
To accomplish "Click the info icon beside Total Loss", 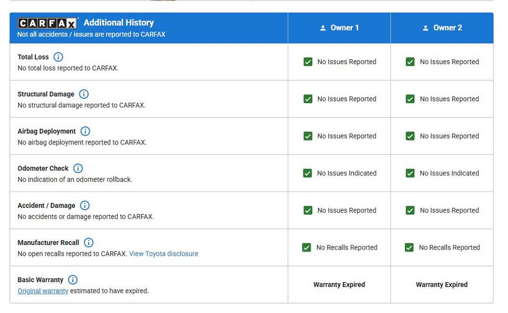I will click(58, 57).
